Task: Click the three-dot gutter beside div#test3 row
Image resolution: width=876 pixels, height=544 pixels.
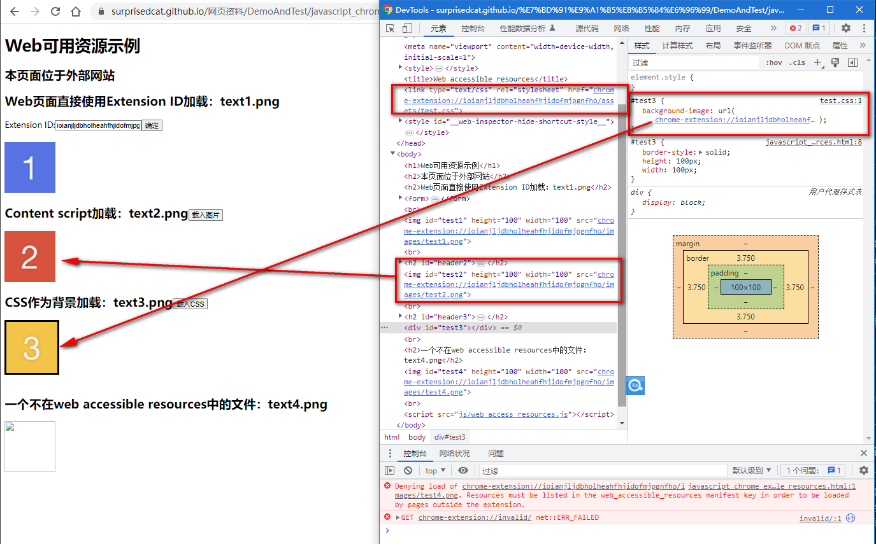Action: click(384, 328)
